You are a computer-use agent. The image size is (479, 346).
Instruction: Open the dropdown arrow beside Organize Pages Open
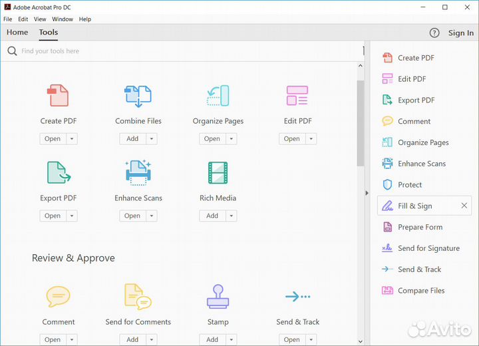coord(232,139)
